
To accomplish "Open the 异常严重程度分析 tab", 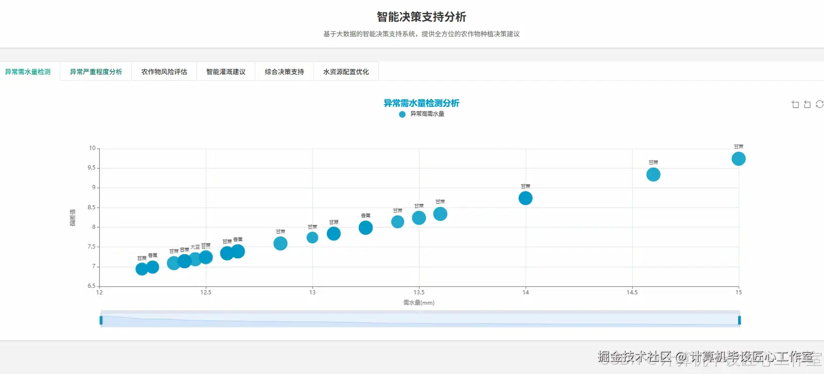I will pyautogui.click(x=96, y=72).
